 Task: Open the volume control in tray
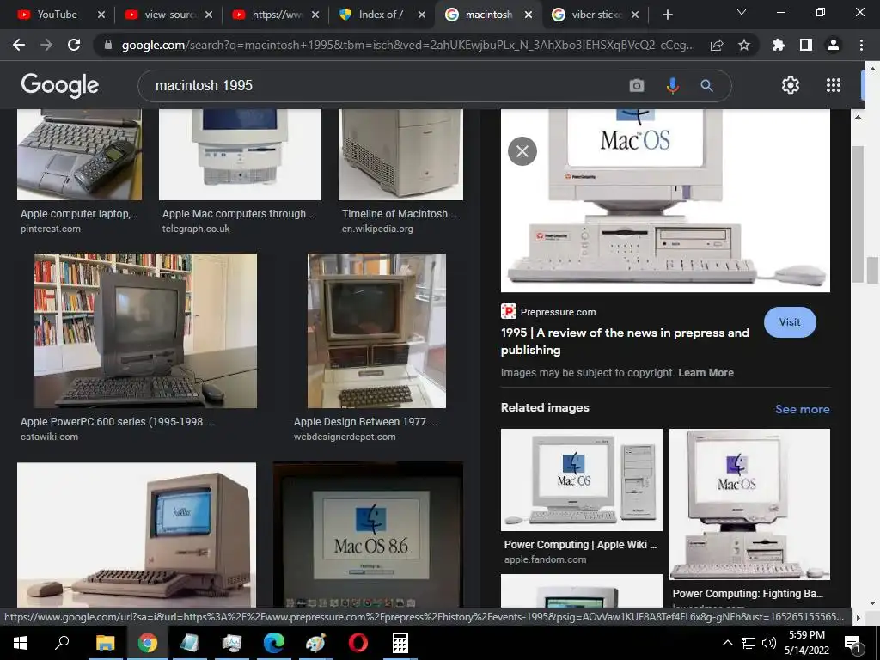[x=769, y=643]
